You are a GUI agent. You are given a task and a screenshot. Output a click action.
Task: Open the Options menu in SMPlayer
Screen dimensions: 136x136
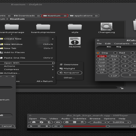pyautogui.click(x=109, y=119)
